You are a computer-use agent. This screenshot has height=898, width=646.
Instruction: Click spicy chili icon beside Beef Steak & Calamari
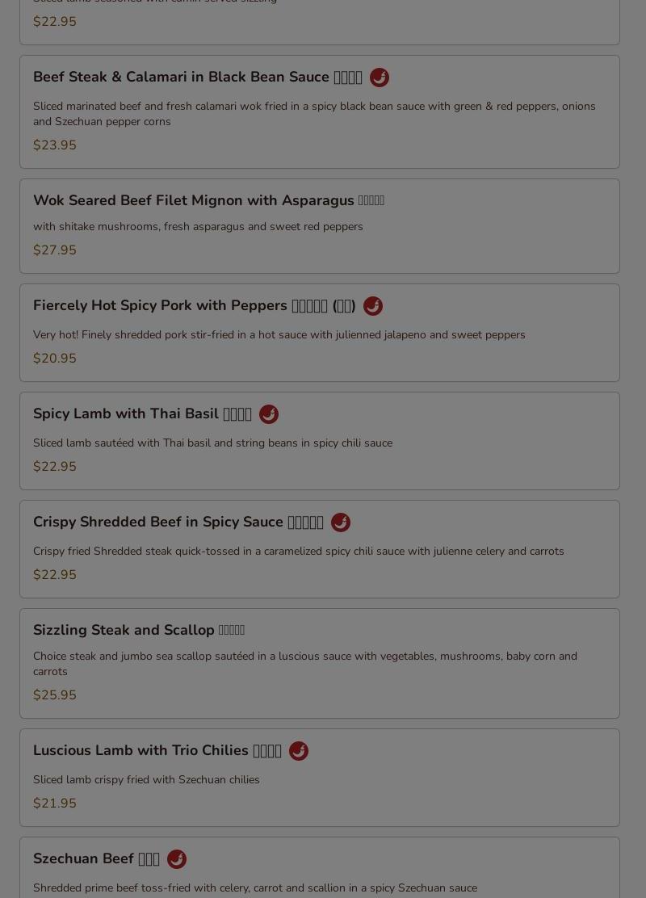tap(380, 78)
